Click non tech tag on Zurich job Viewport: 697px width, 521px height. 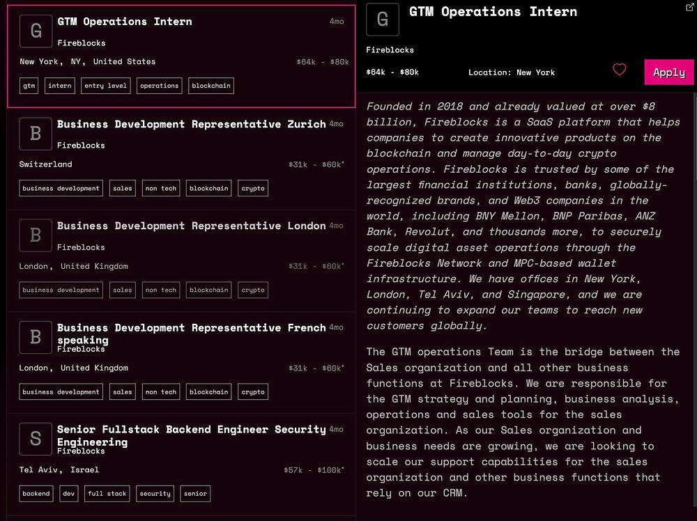coord(161,188)
